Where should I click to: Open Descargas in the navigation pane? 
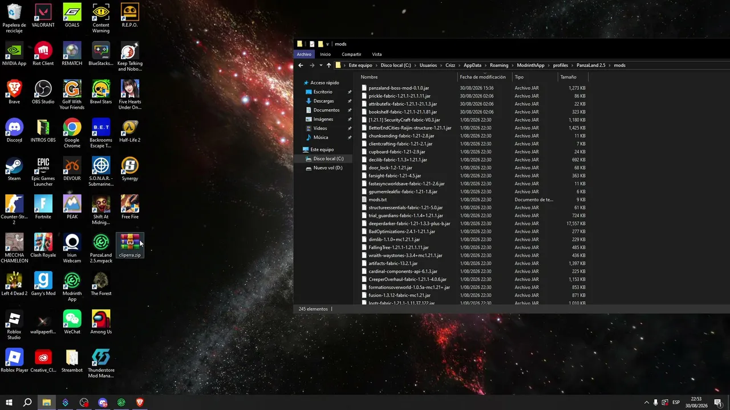pos(323,101)
